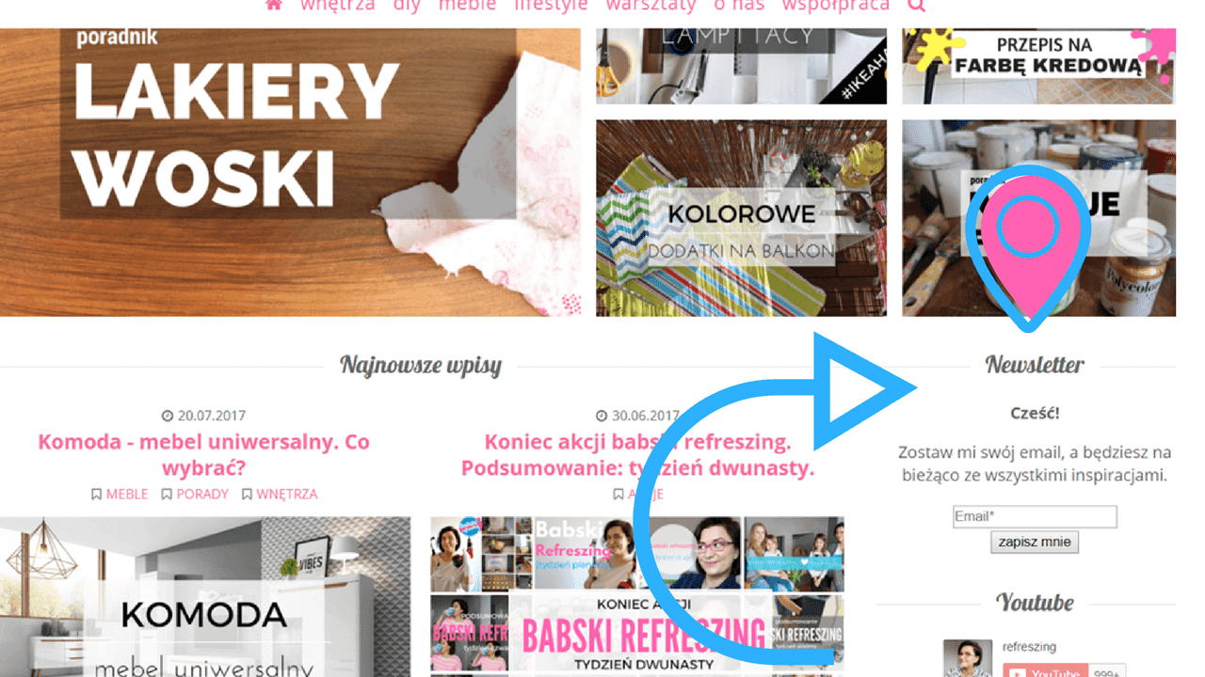Open the search magnifier icon
The image size is (1205, 677).
point(917,5)
